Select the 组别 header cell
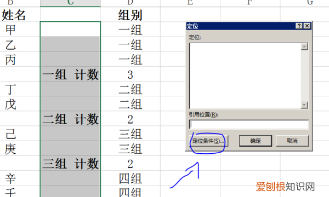329x197 pixels. (x=131, y=14)
